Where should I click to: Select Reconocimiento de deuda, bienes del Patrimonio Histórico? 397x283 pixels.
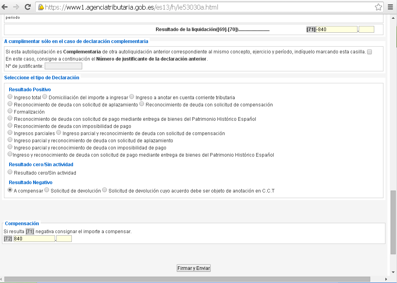click(10, 118)
